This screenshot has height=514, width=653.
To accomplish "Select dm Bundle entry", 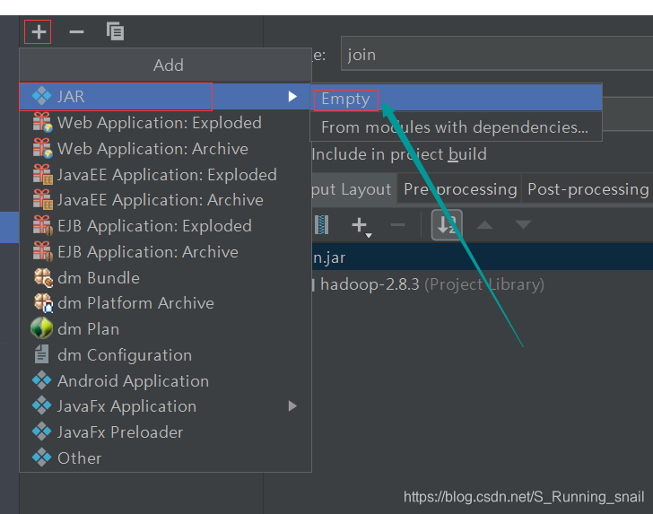I will point(165,278).
